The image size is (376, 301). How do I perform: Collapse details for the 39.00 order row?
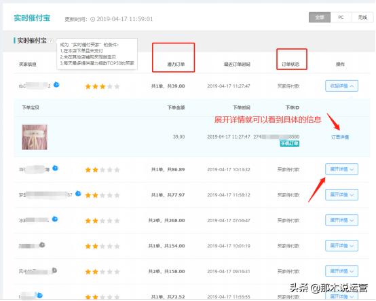[x=341, y=86]
